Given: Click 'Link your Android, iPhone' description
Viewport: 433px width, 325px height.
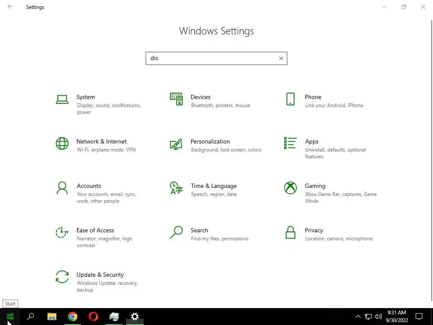Looking at the screenshot, I should point(334,105).
